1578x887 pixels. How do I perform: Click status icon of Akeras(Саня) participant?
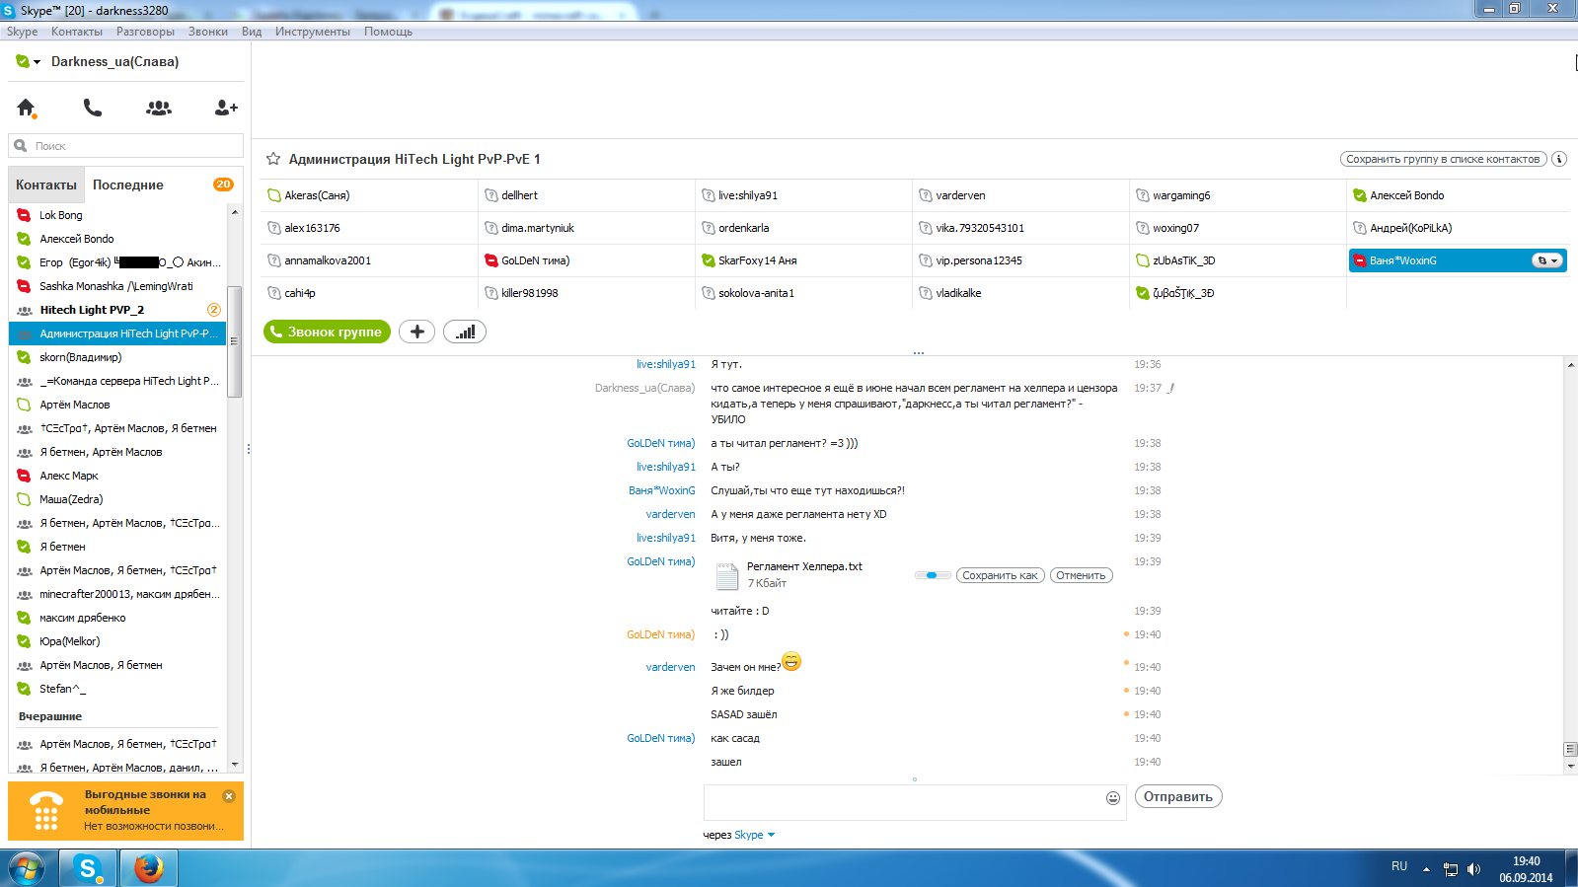coord(274,195)
